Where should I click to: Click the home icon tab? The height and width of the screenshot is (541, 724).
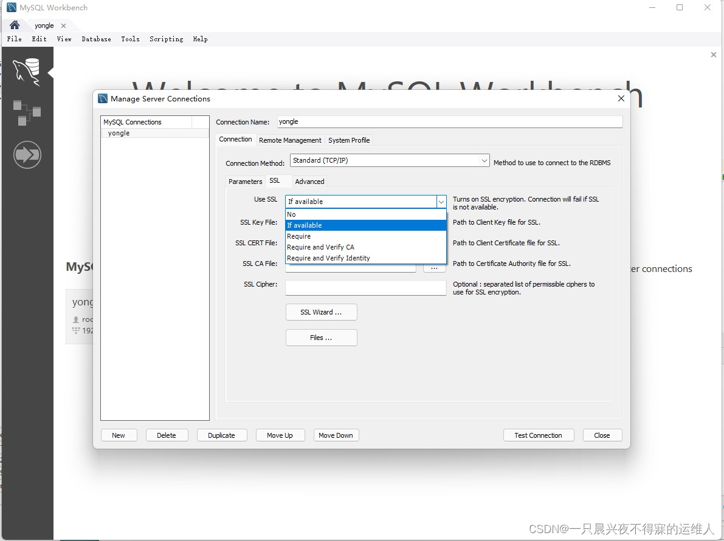(x=15, y=26)
